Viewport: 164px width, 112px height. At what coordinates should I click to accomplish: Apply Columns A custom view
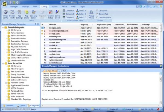tap(69, 11)
